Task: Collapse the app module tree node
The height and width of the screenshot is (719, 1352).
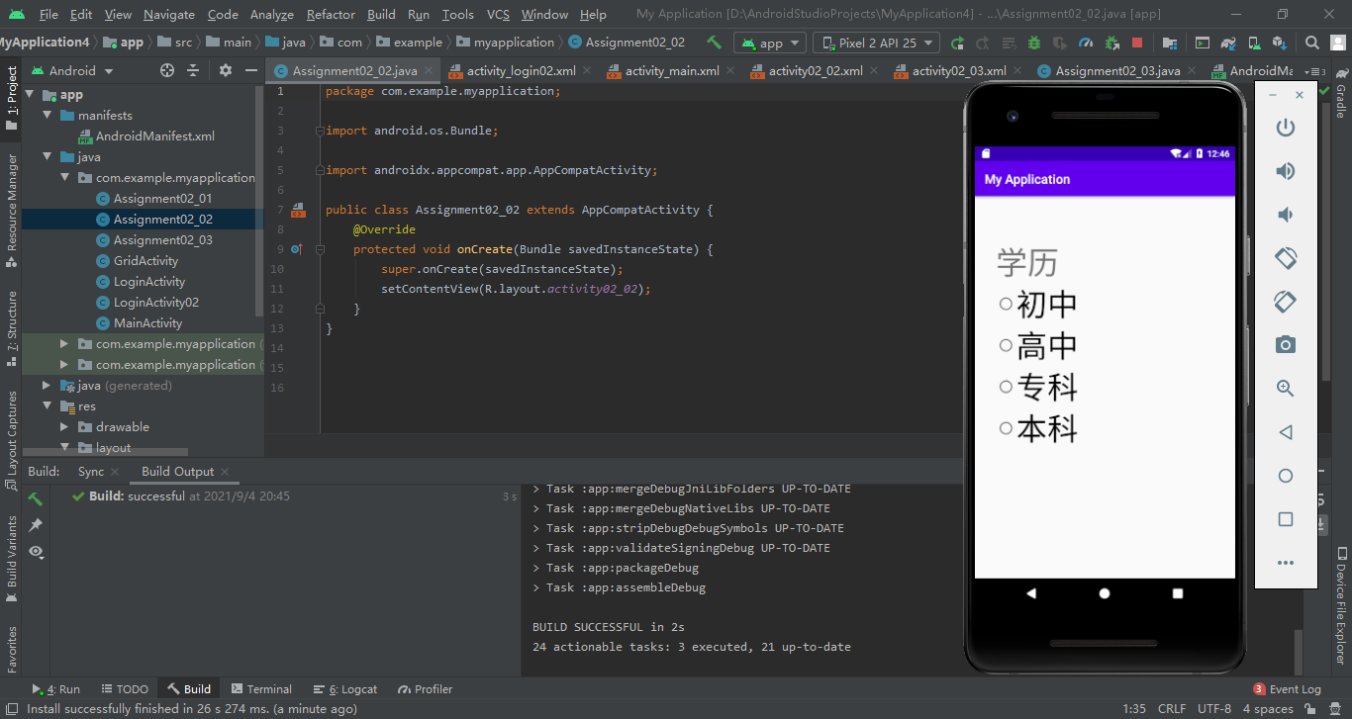Action: (x=30, y=95)
